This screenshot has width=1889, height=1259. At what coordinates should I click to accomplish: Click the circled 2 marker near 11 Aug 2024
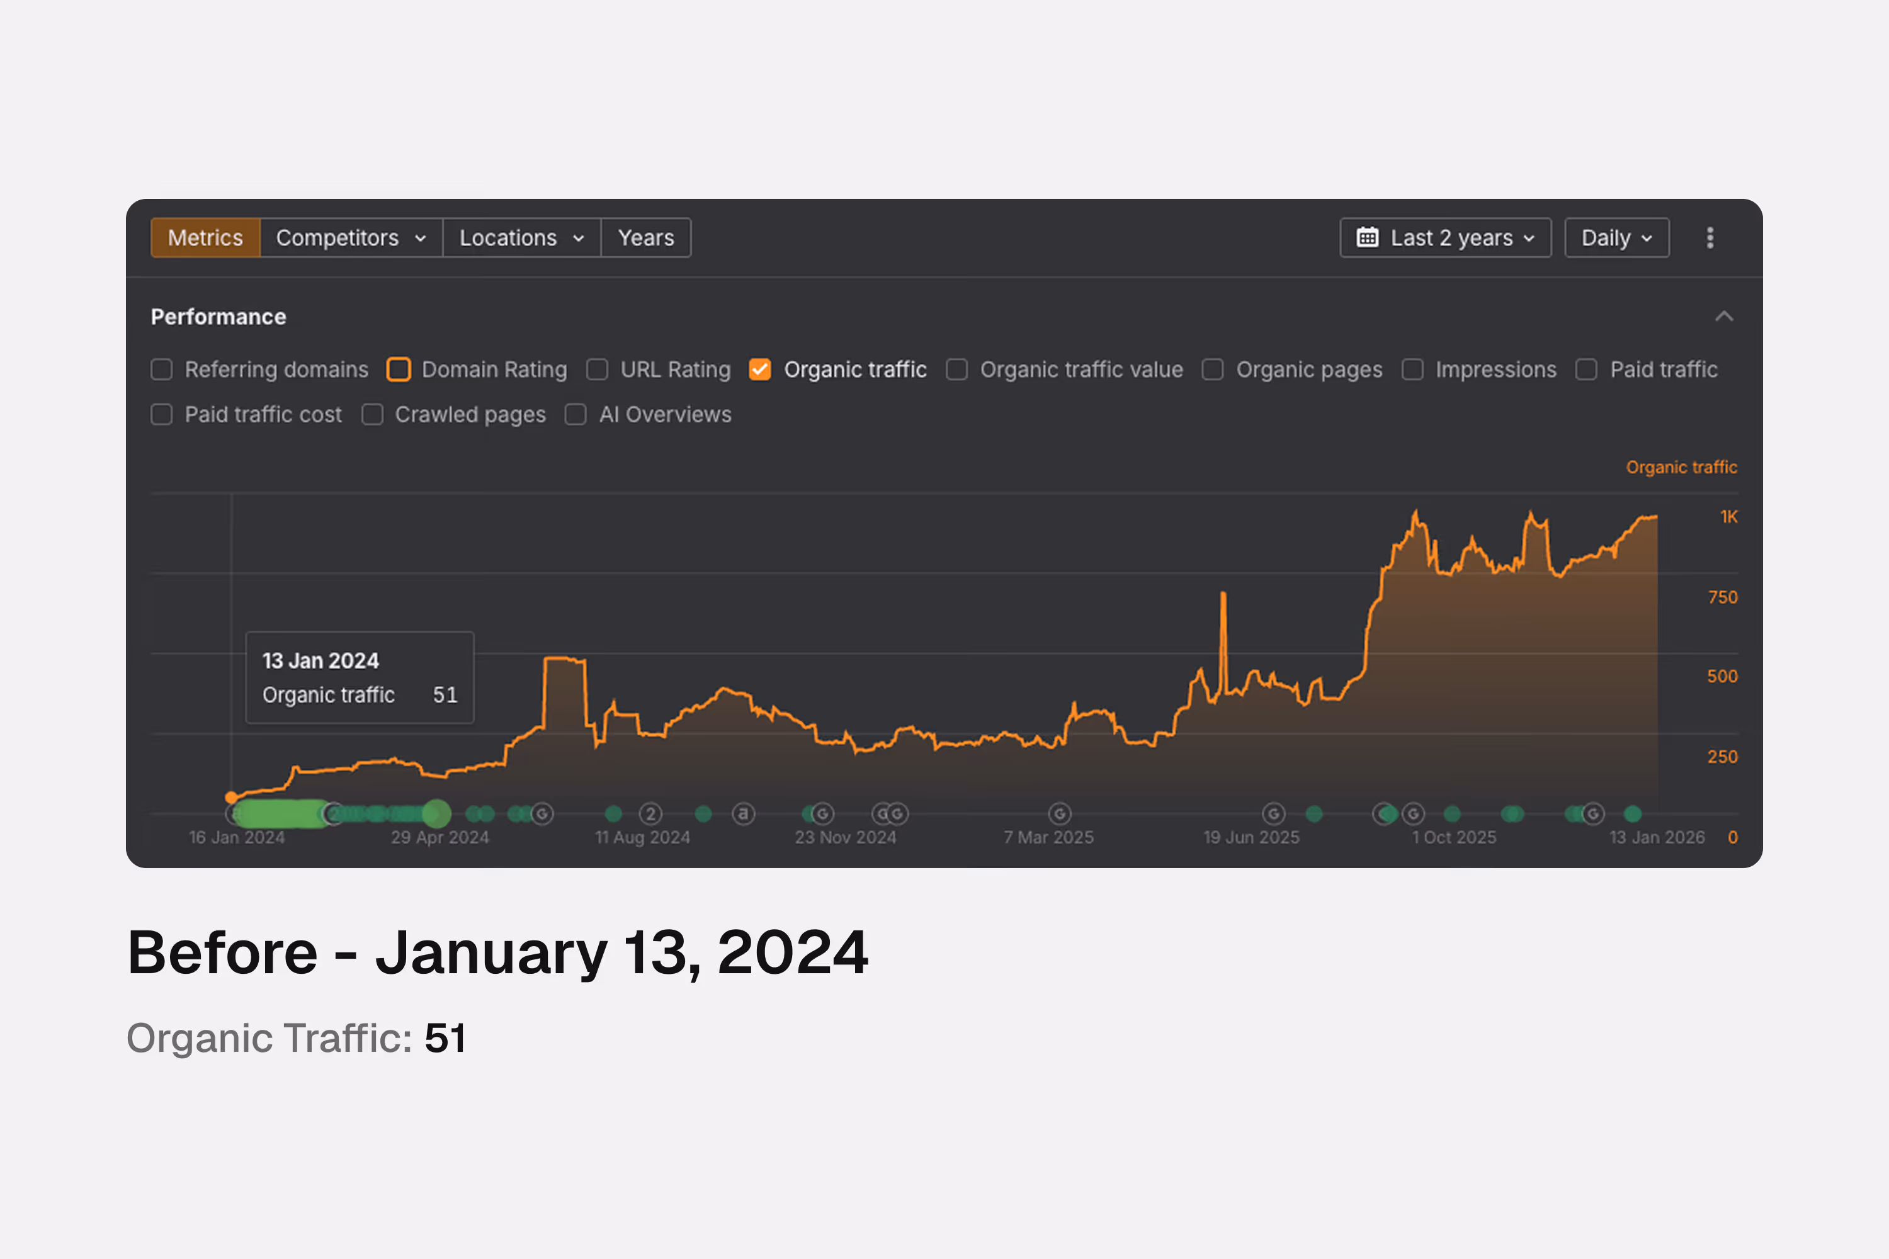tap(650, 814)
